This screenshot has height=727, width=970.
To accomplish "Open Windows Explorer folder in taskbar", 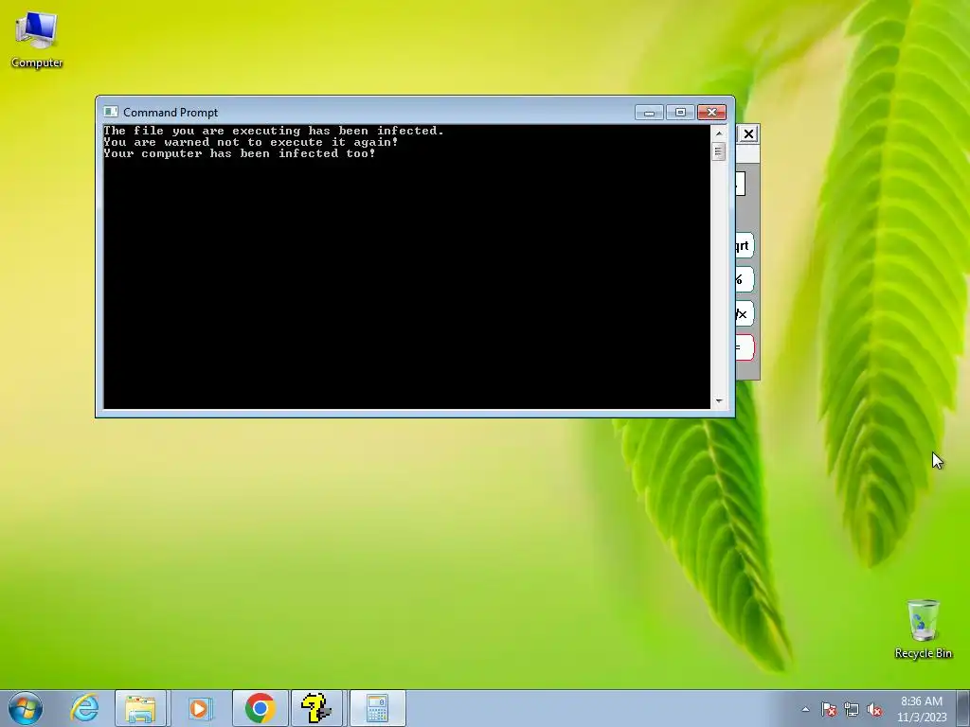I will pyautogui.click(x=140, y=708).
